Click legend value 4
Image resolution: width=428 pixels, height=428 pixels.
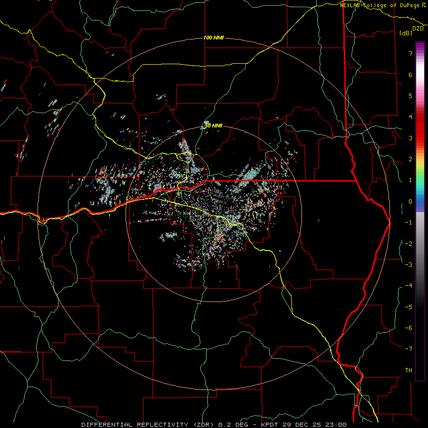click(x=410, y=117)
